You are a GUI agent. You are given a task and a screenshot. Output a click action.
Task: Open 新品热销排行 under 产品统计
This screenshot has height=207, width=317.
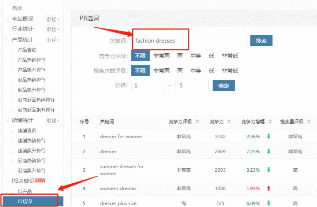click(32, 80)
